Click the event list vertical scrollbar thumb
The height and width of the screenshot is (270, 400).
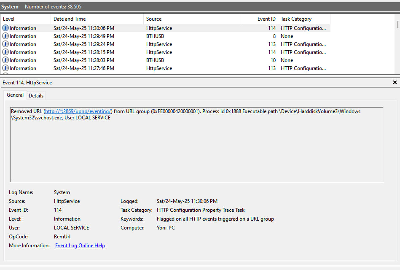click(397, 25)
